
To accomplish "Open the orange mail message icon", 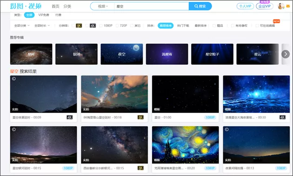I will [x=288, y=6].
